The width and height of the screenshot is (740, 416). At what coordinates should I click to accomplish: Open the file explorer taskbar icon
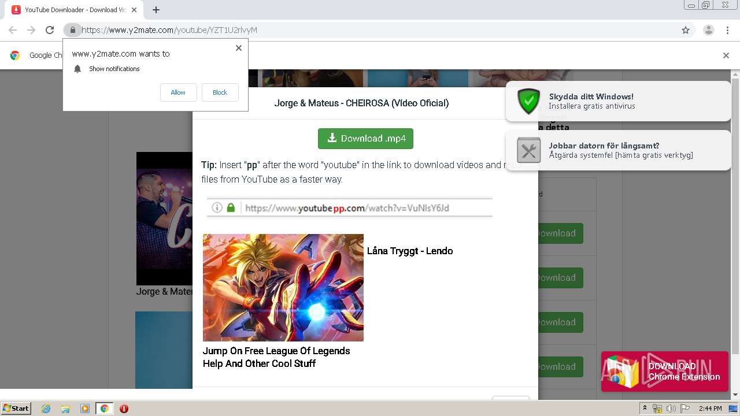pyautogui.click(x=65, y=408)
